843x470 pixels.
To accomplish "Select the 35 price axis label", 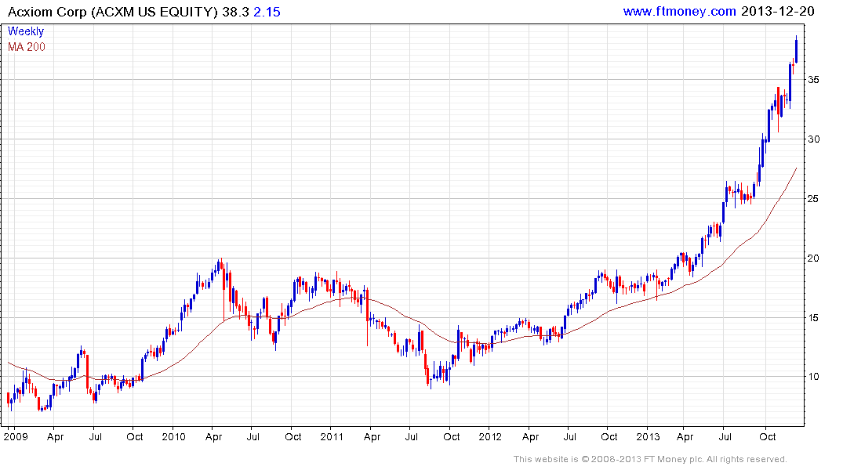I will [813, 80].
